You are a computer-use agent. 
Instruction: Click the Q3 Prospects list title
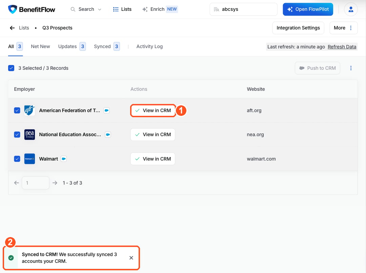[x=57, y=28]
